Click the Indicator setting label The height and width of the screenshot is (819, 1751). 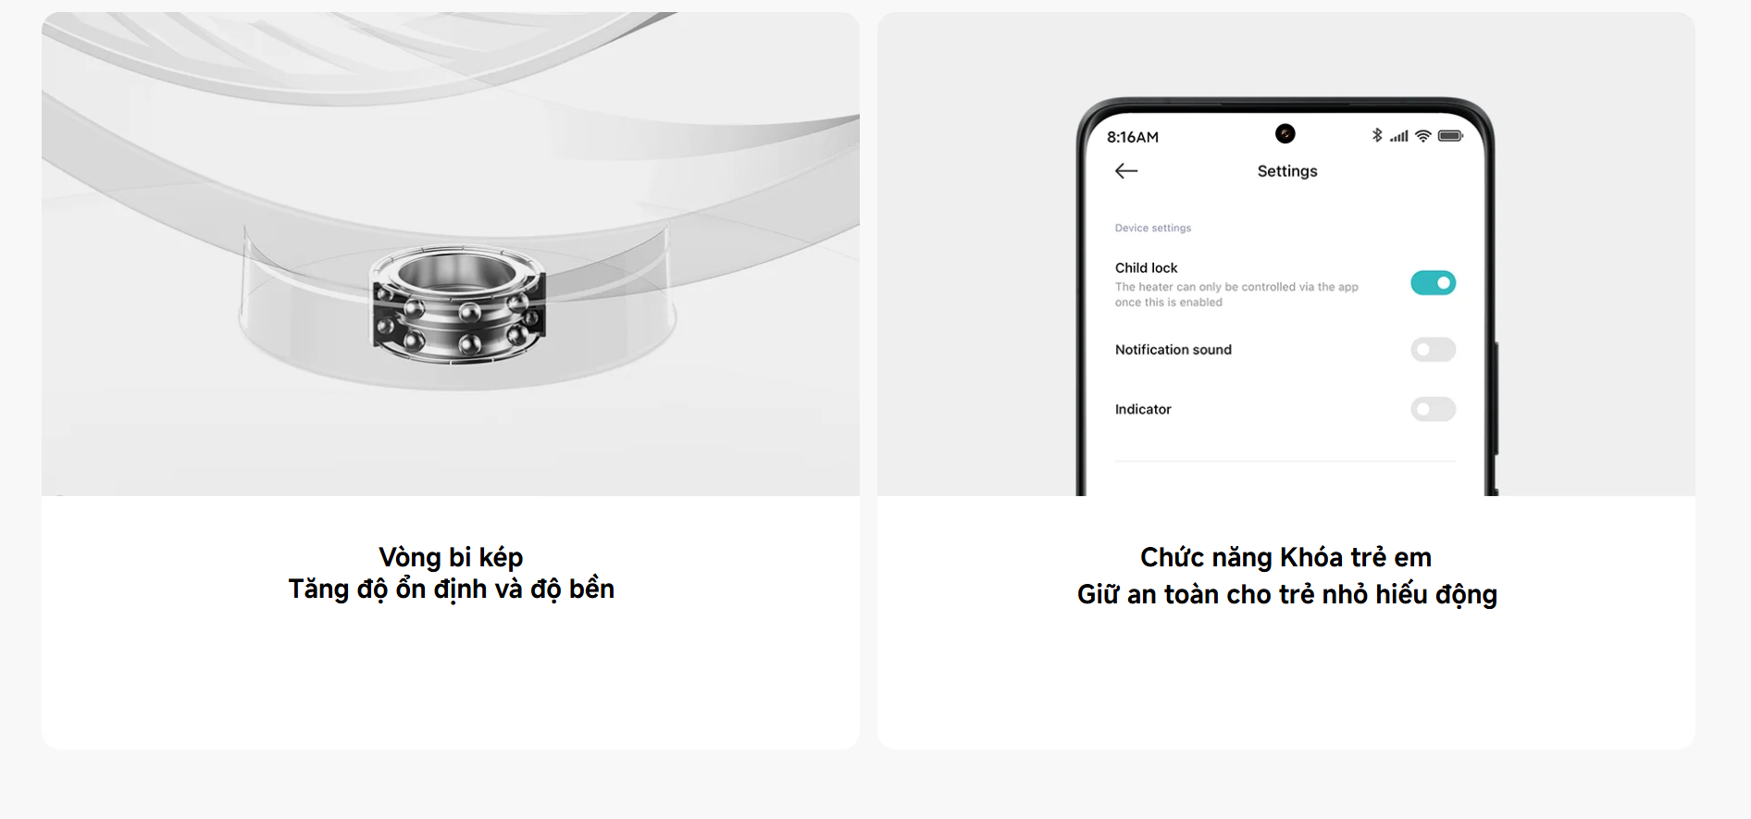coord(1143,409)
